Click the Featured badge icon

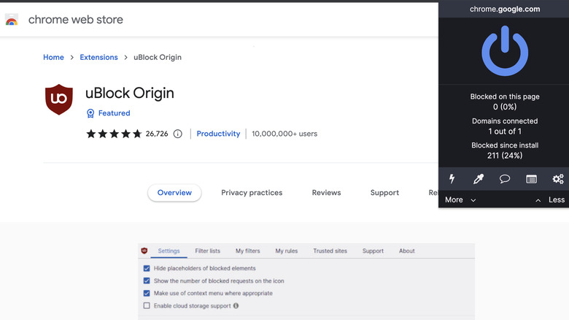coord(90,113)
